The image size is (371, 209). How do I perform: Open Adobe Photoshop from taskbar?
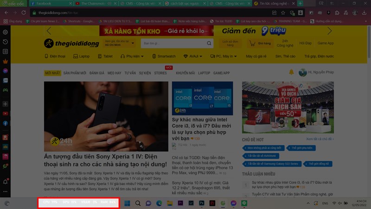(x=202, y=203)
